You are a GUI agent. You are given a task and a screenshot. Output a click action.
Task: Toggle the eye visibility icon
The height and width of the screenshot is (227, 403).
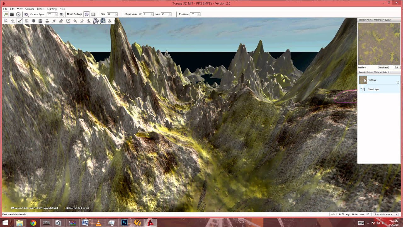pos(61,14)
